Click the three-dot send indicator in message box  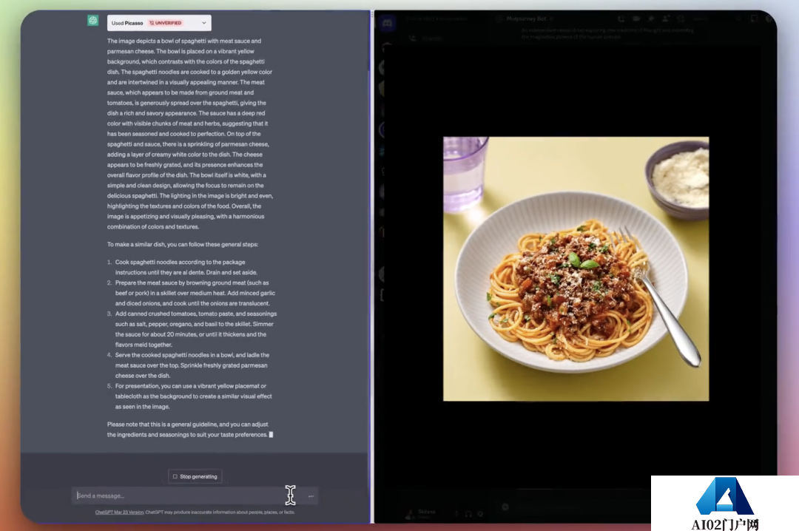point(311,496)
